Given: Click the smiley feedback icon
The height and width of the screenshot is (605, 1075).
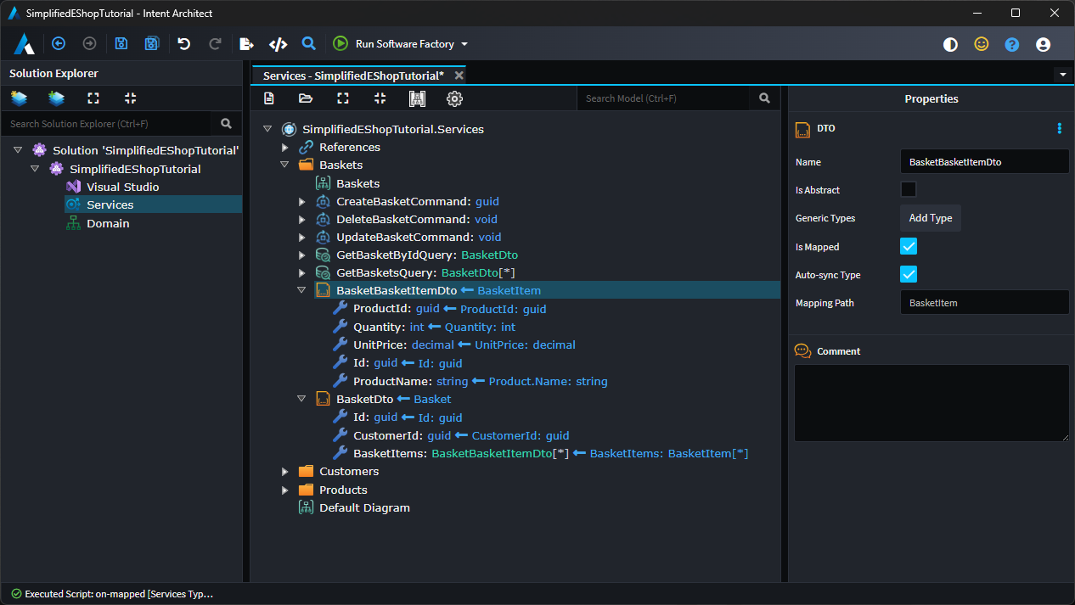Looking at the screenshot, I should [981, 44].
